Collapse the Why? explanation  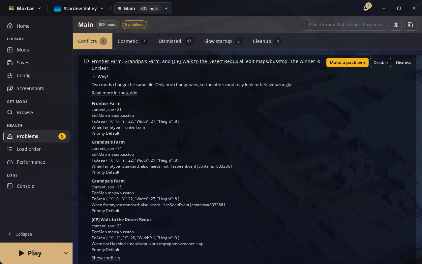pos(100,77)
